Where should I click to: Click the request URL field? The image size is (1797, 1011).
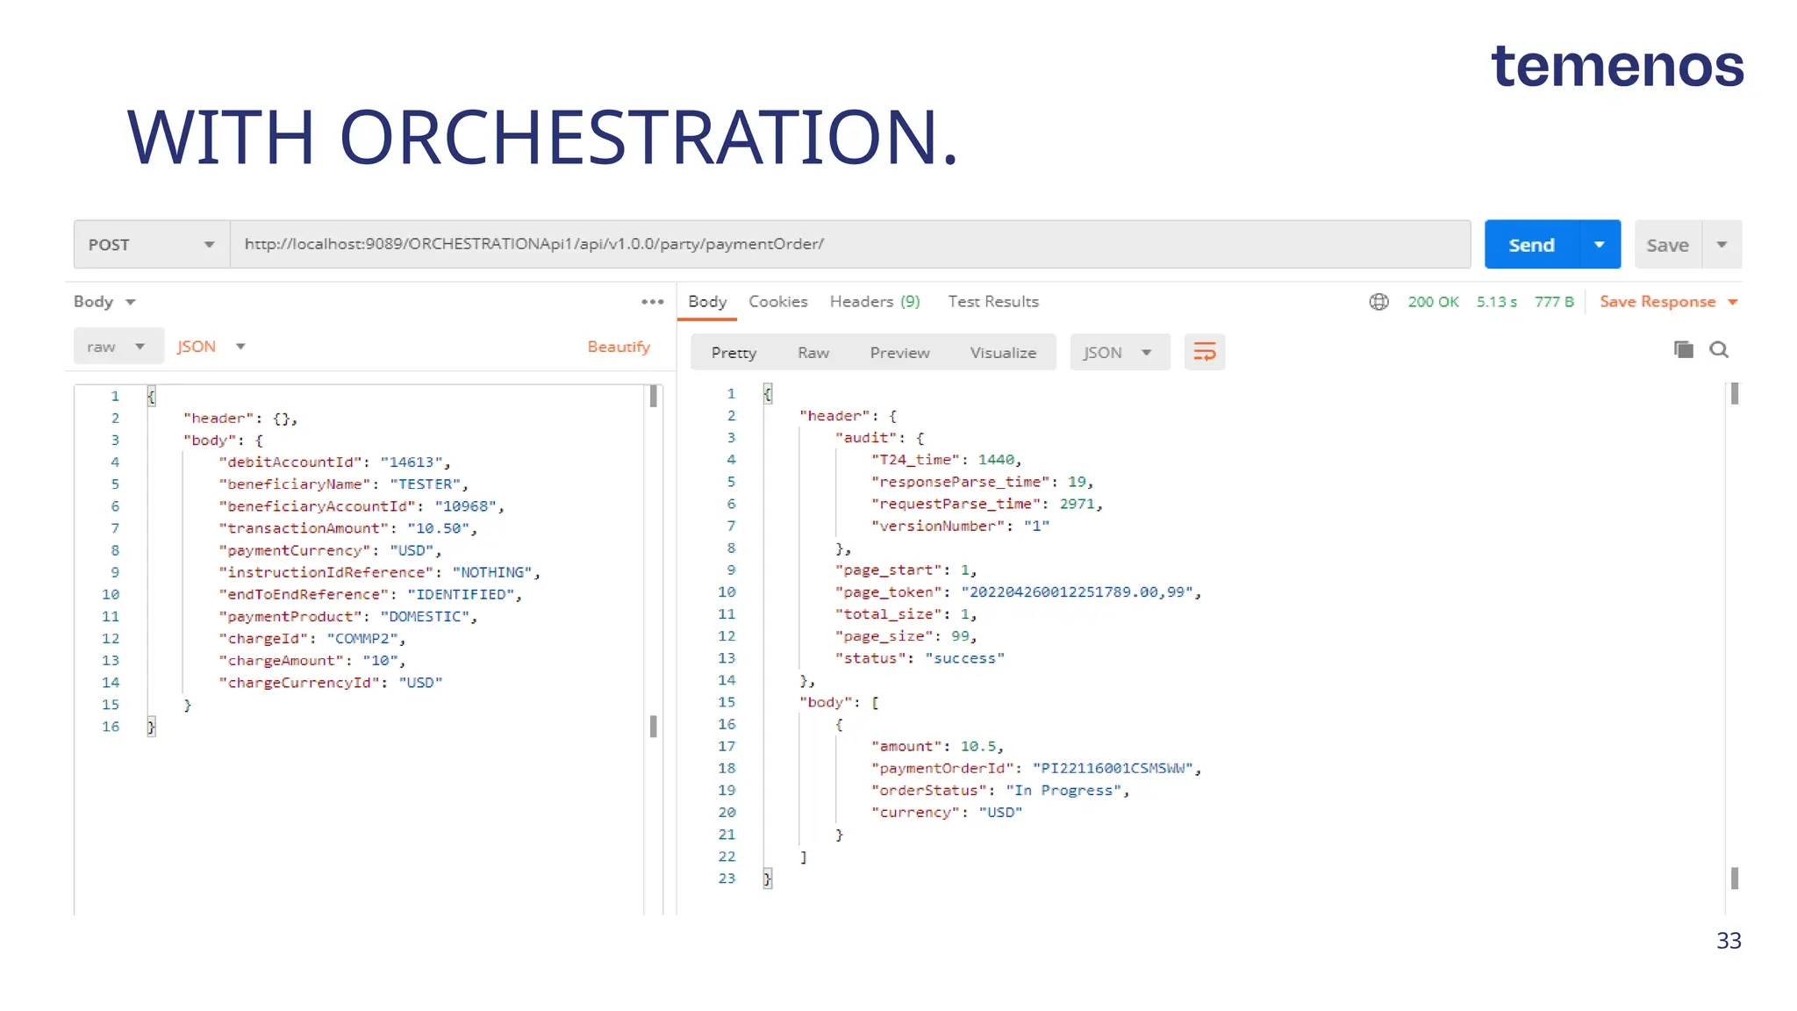coord(849,244)
